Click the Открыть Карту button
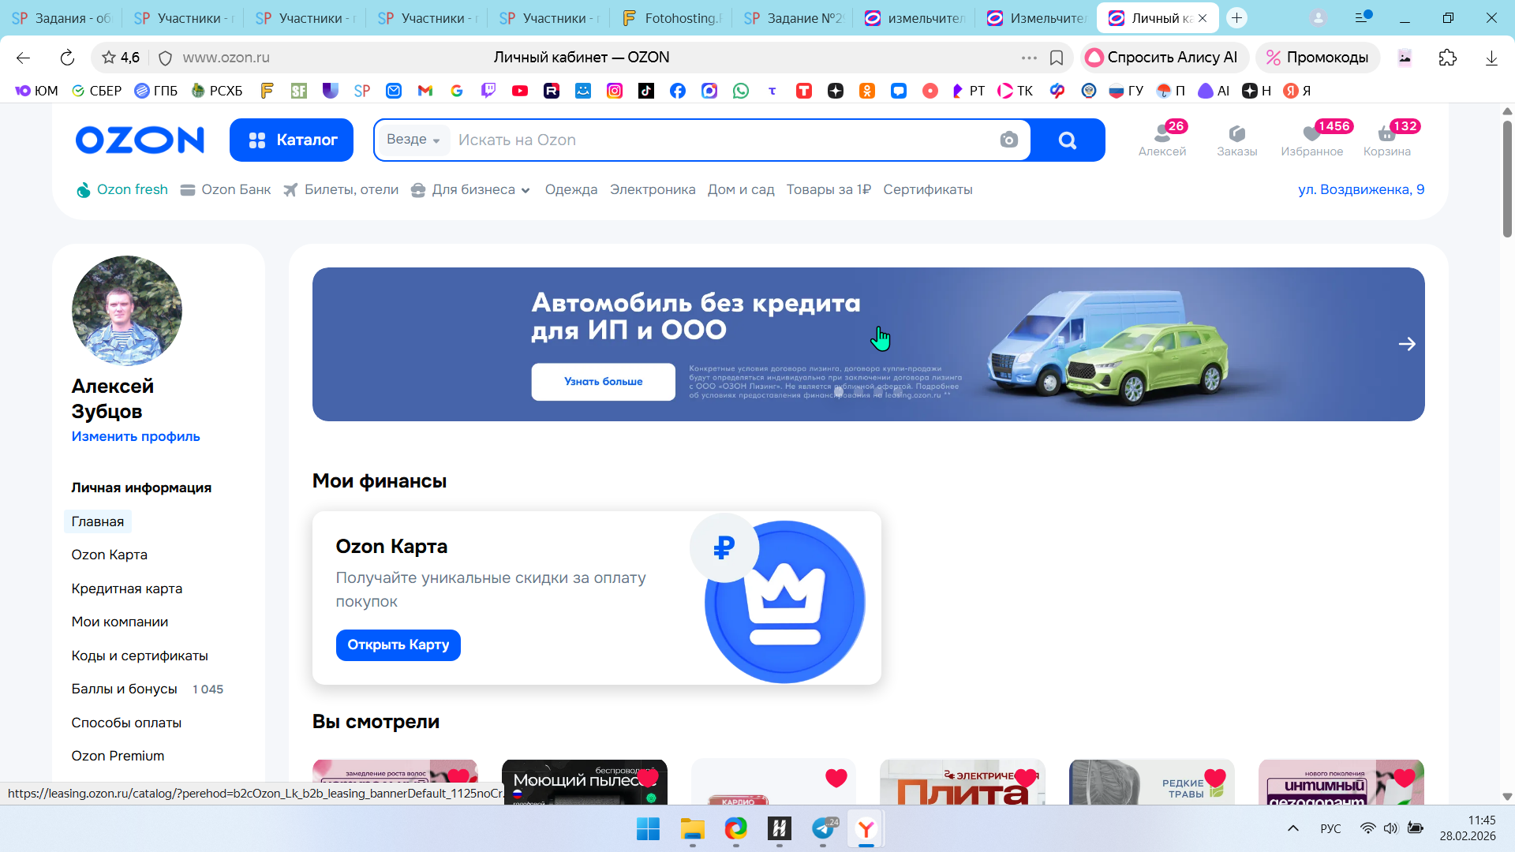 (x=398, y=645)
